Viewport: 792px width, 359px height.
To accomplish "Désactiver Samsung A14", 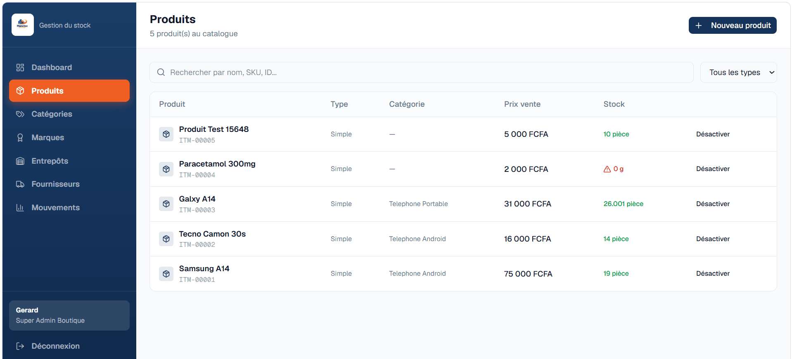I will 713,274.
